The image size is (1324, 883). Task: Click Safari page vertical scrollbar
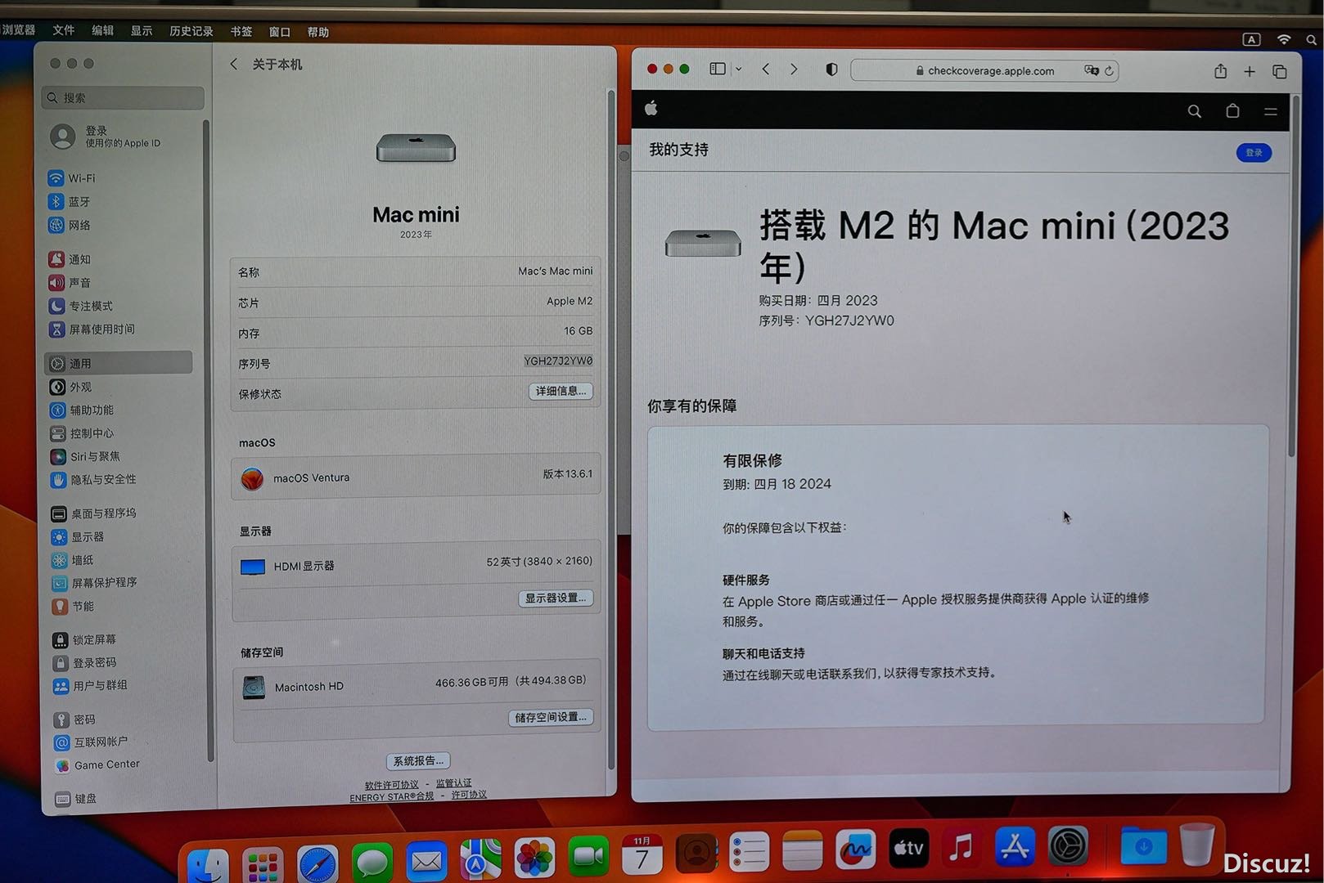[x=1292, y=278]
